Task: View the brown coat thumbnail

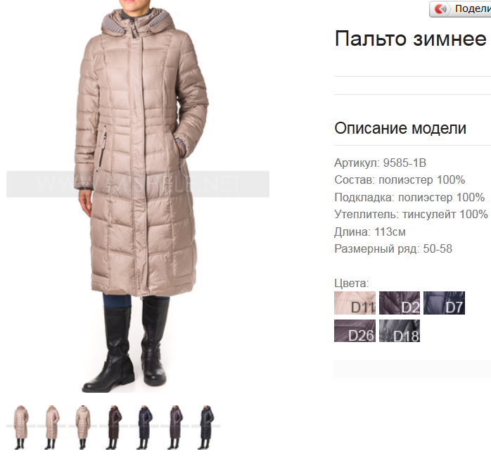Action: [x=113, y=427]
